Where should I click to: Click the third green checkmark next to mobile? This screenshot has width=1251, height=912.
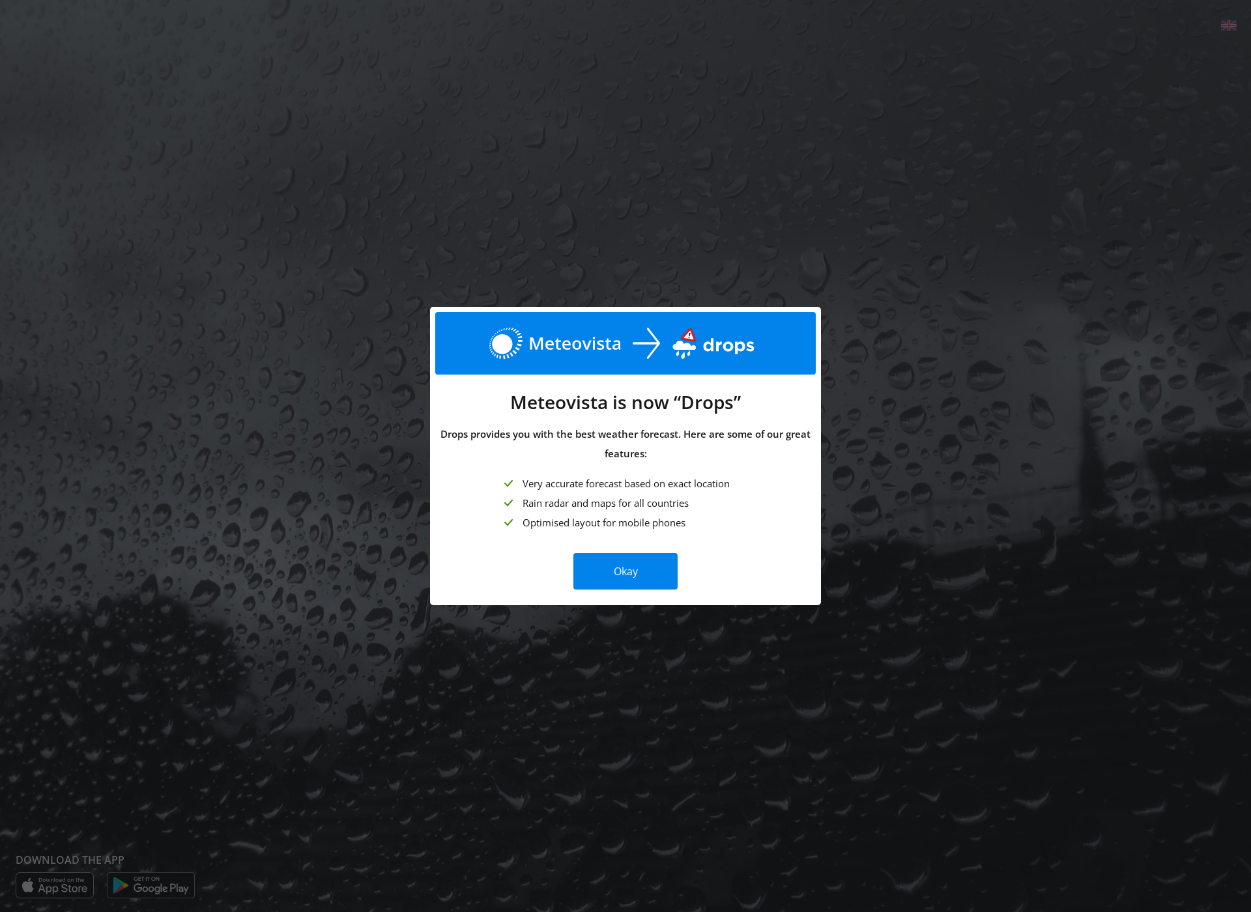(508, 522)
